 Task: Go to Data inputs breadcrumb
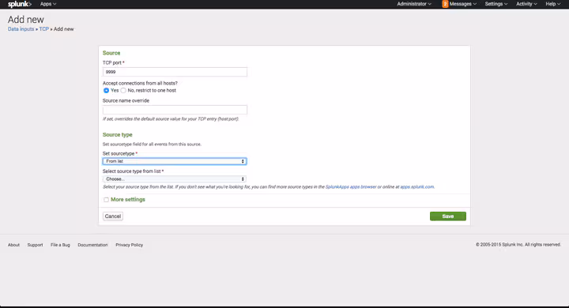[21, 29]
